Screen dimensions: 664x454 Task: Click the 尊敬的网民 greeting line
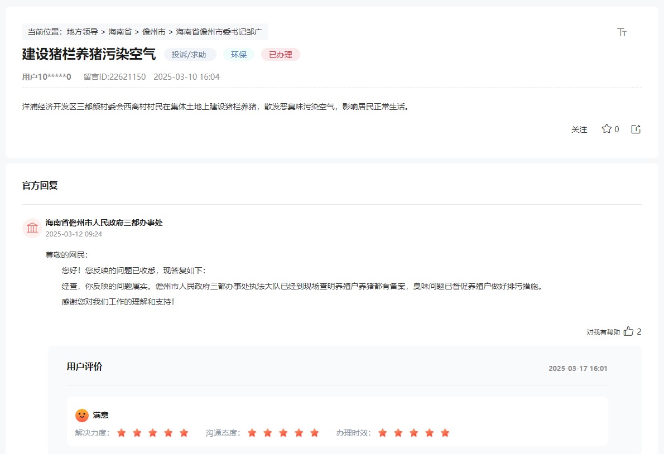66,255
